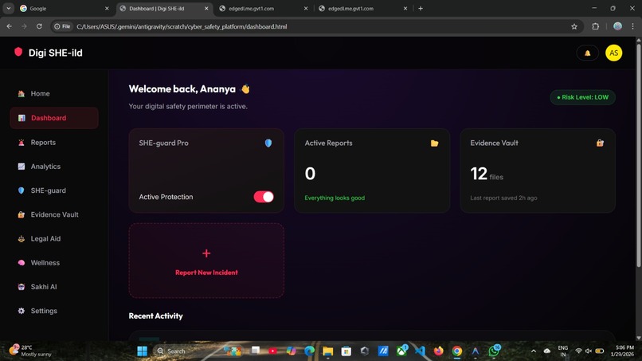Switch to the first edgedl.me.gvt1.com tab

point(264,9)
